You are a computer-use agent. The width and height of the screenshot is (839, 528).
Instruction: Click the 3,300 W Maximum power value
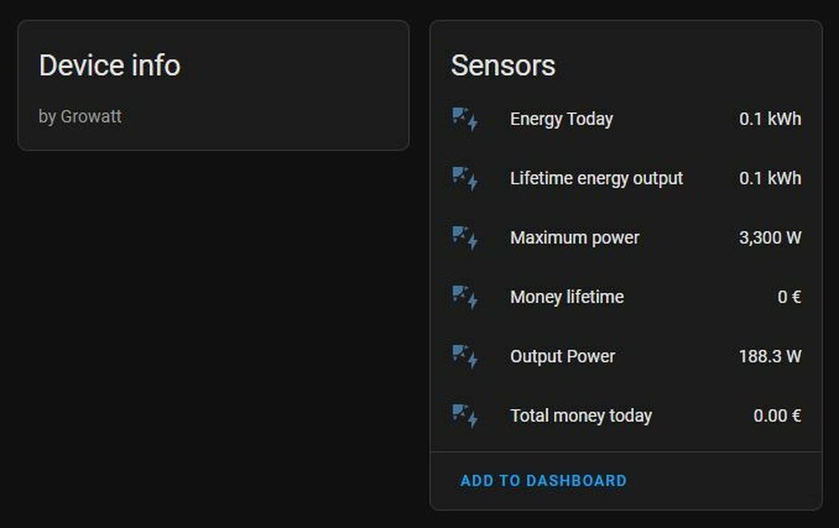point(770,238)
